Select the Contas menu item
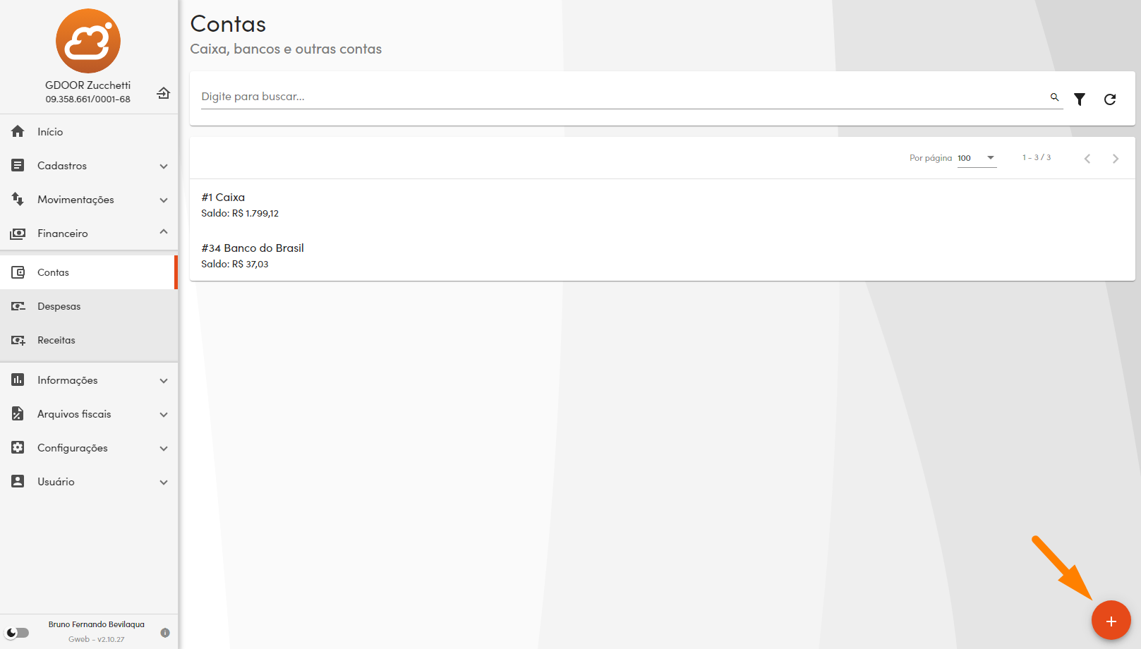Screen dimensions: 1141x649 pyautogui.click(x=89, y=272)
